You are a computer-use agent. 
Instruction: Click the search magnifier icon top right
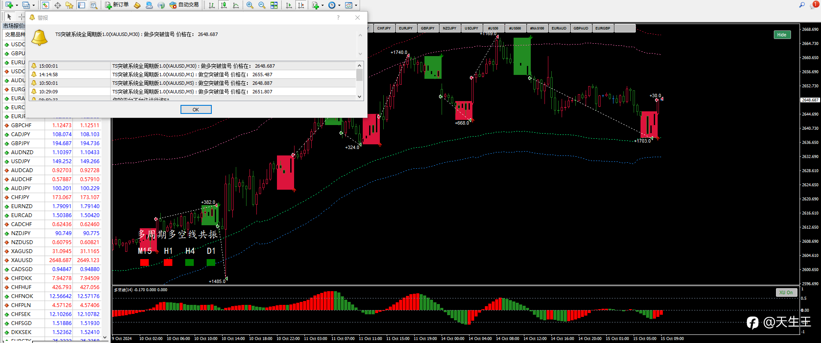tap(802, 5)
